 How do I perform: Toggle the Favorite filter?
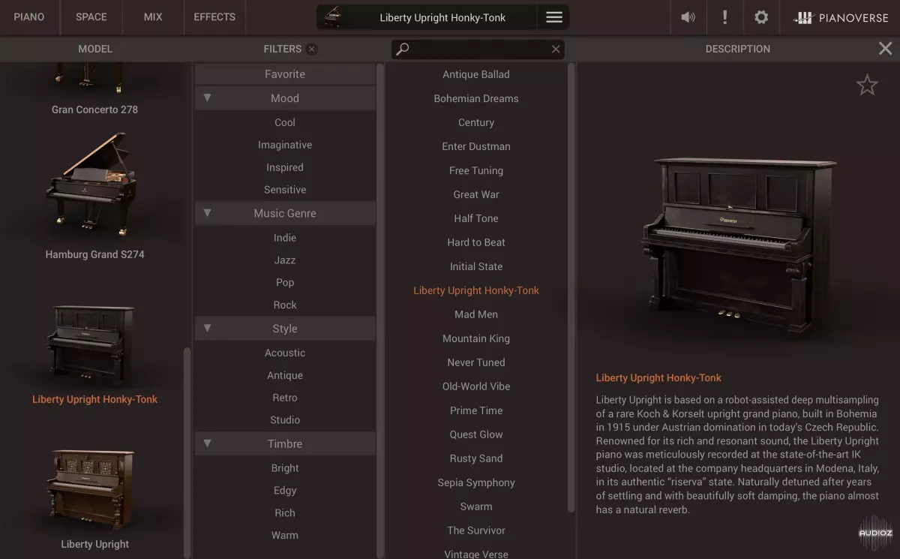pos(285,74)
